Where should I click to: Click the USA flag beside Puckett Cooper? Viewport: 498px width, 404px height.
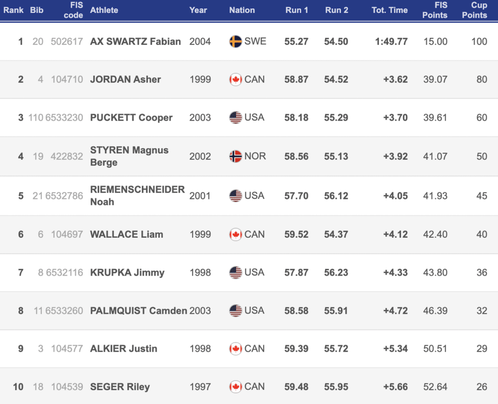(x=235, y=118)
